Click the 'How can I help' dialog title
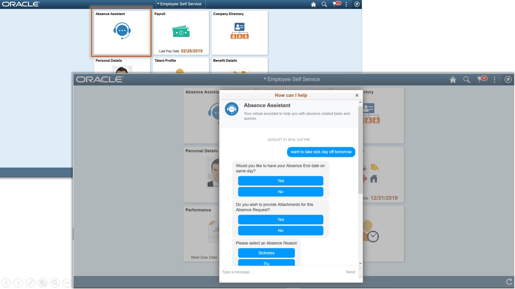515x289 pixels. pos(291,95)
